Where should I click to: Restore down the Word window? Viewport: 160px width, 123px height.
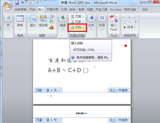150,2
